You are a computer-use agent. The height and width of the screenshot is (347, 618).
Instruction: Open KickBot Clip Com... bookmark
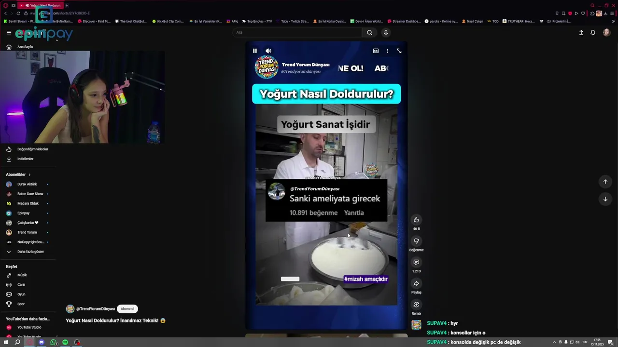click(x=168, y=21)
